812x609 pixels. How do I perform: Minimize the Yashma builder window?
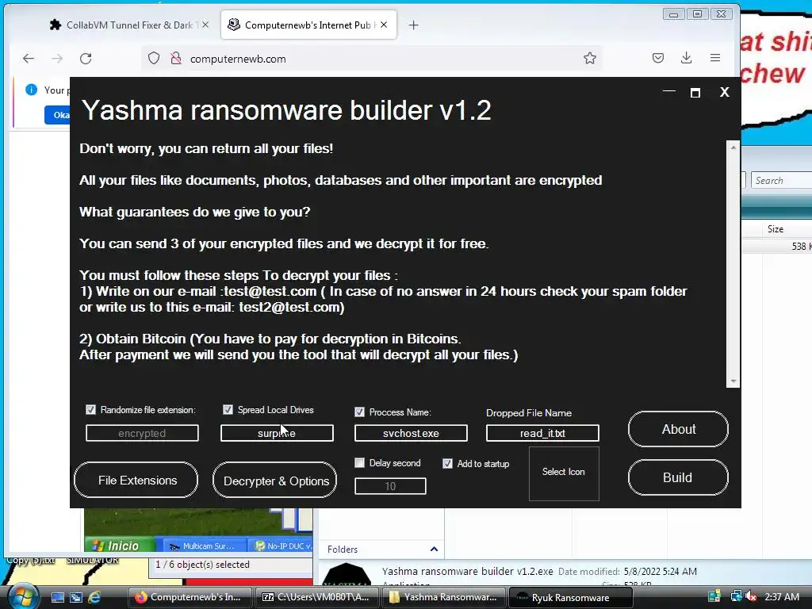[669, 92]
